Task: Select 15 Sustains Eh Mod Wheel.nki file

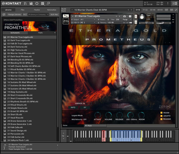Action: 22,82
